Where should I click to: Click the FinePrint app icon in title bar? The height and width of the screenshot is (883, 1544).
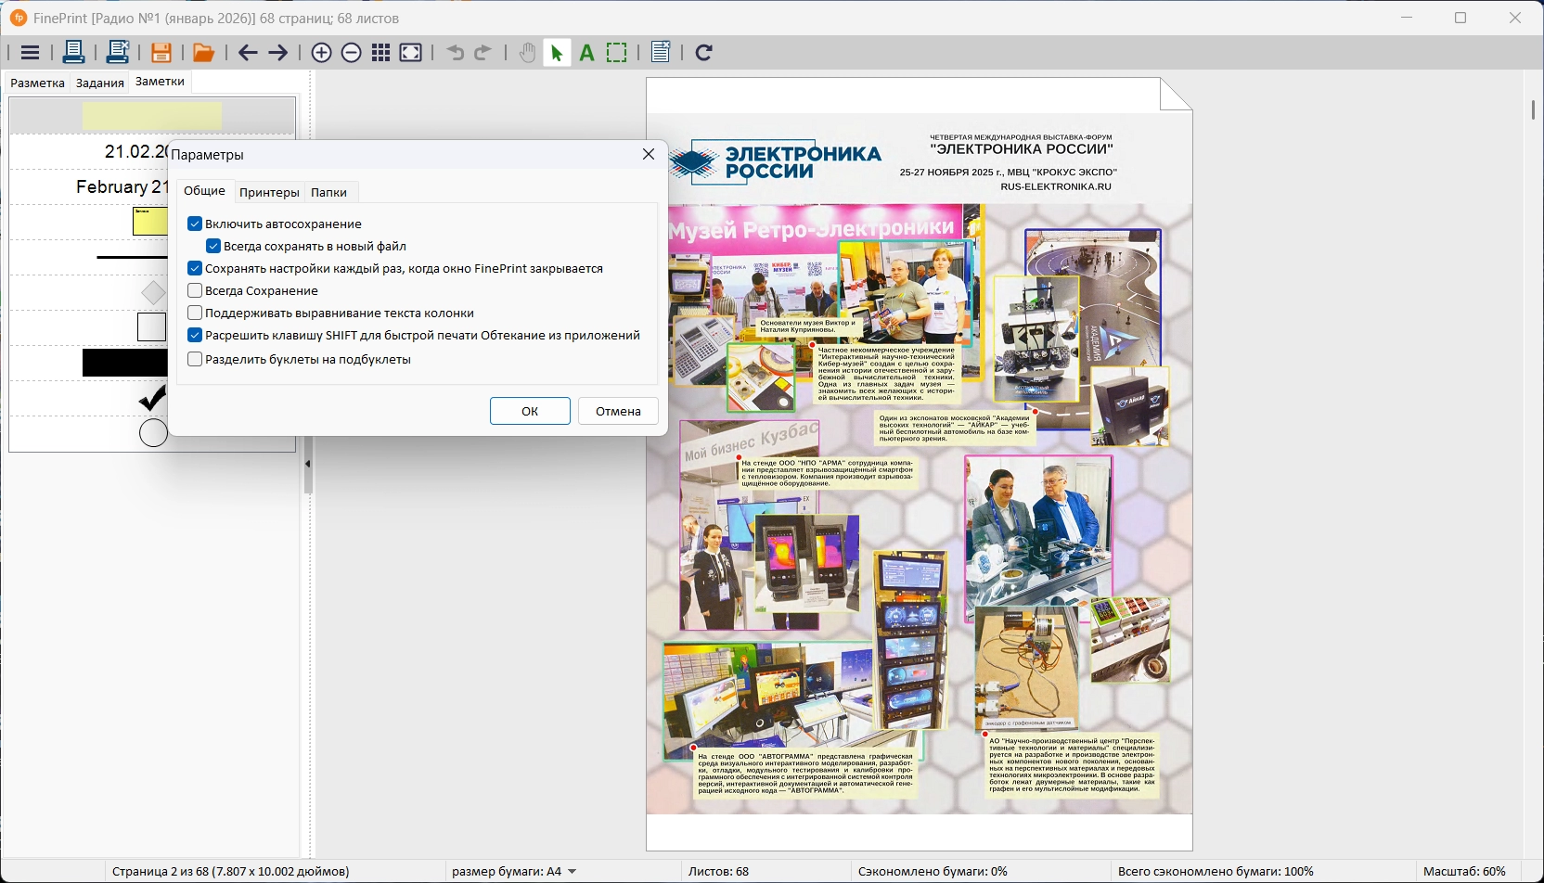[18, 18]
